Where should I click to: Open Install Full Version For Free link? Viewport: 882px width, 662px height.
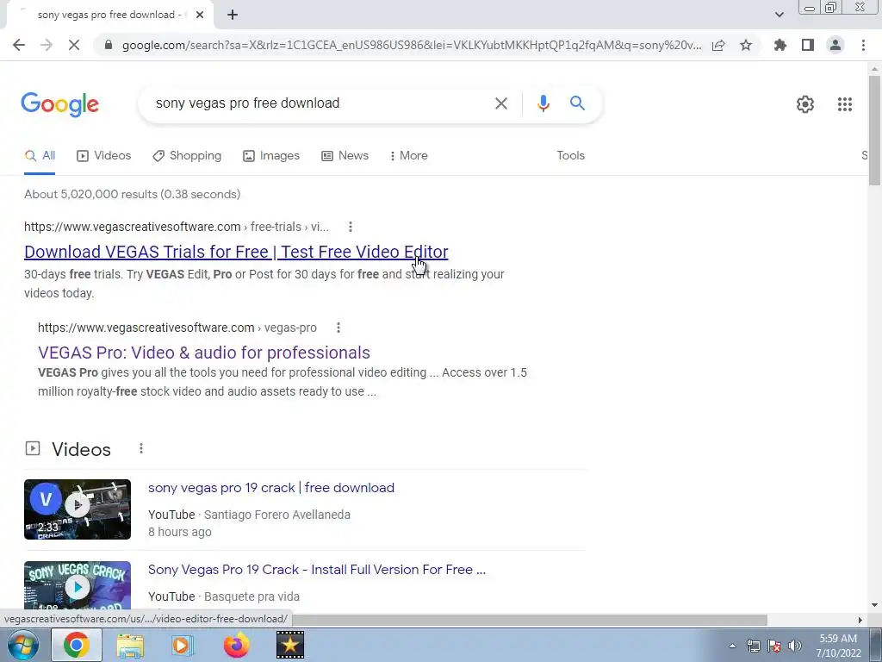[317, 570]
